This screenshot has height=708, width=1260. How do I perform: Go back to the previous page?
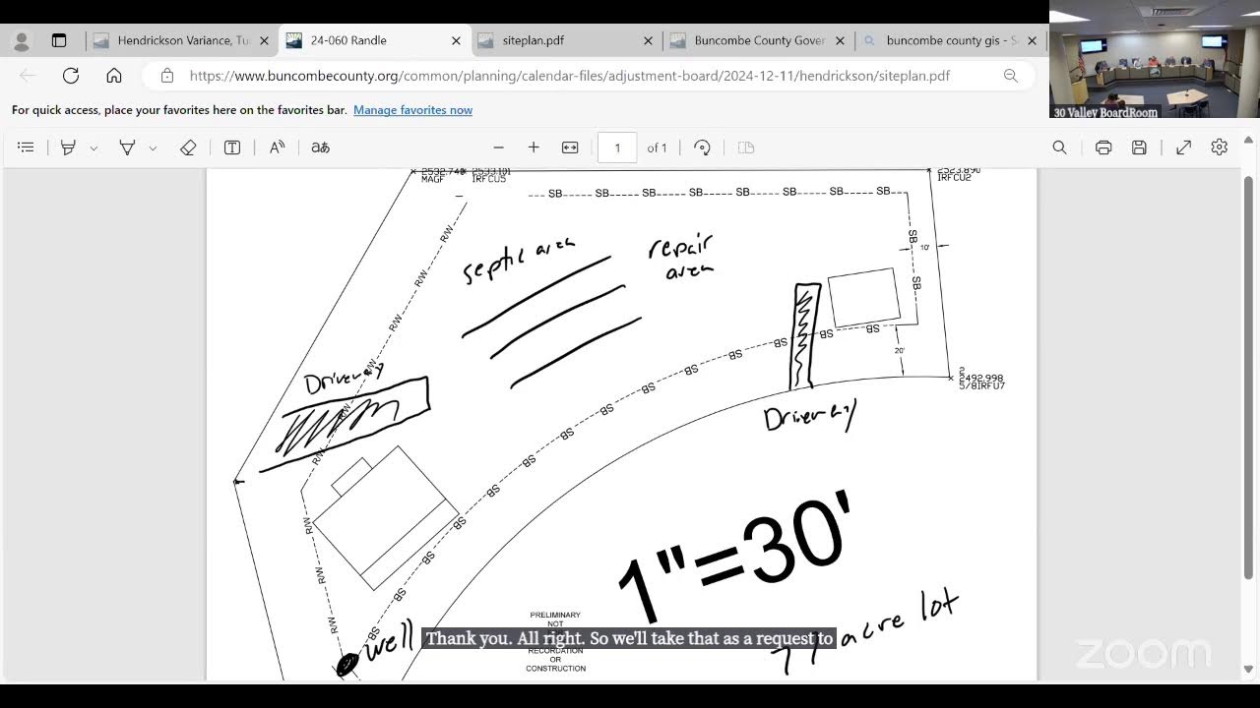[28, 76]
